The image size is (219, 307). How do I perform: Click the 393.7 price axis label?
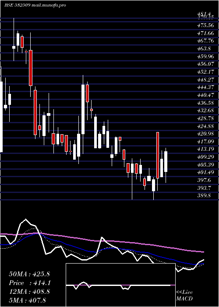[205, 188]
